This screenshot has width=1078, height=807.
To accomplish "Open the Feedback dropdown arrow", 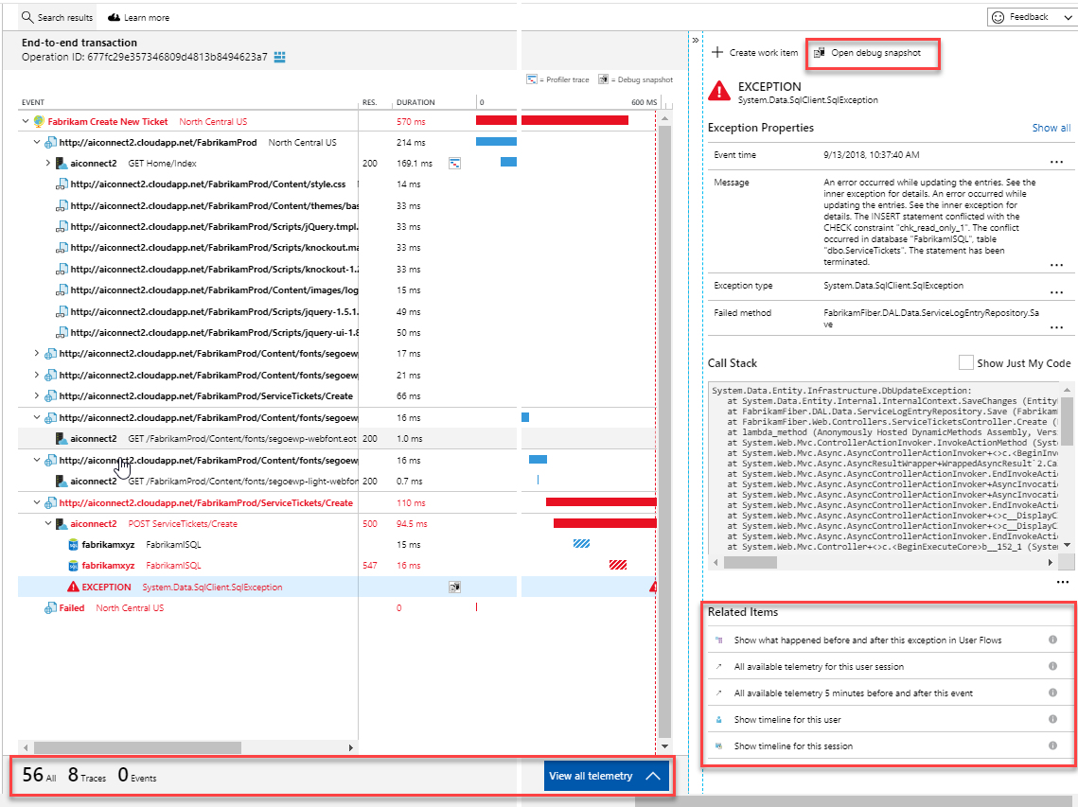I will (1068, 17).
